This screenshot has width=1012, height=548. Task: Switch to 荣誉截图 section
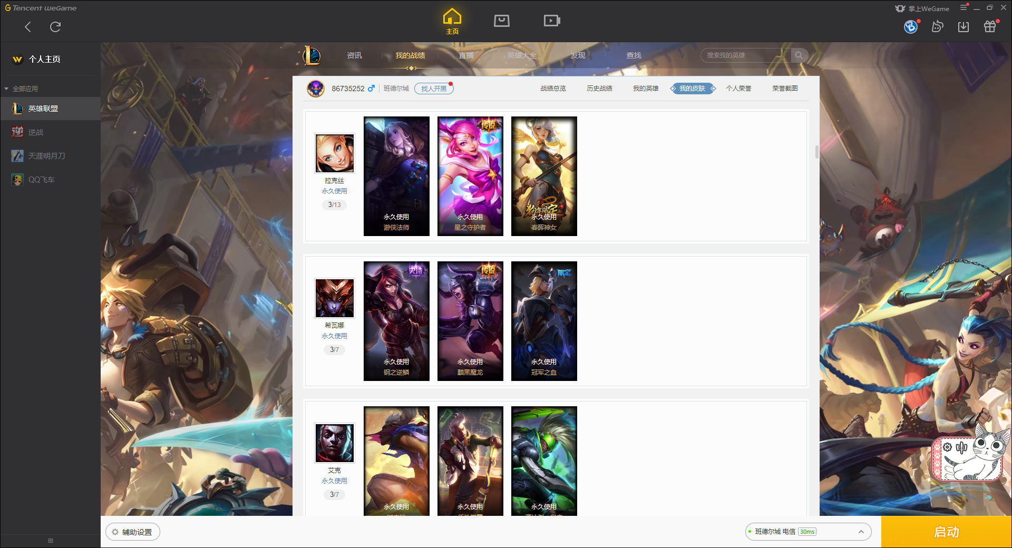click(x=785, y=89)
